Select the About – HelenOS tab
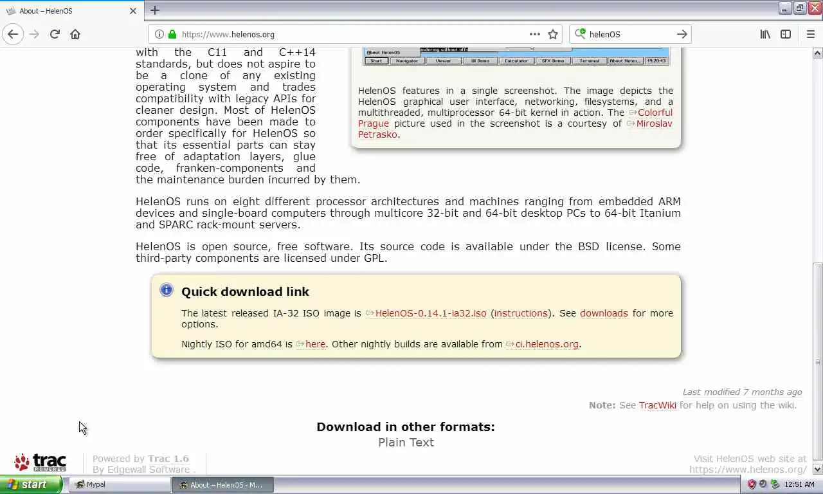Viewport: 823px width, 494px height. coord(71,10)
